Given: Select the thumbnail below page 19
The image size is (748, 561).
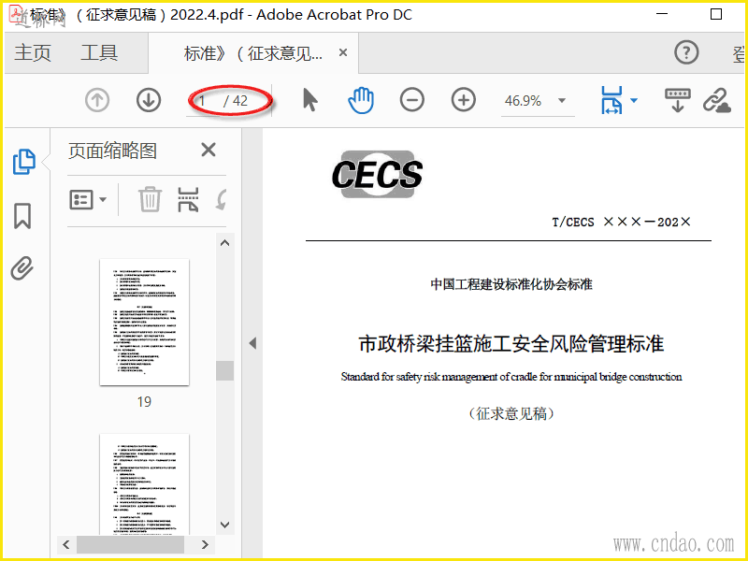Looking at the screenshot, I should pos(144,483).
